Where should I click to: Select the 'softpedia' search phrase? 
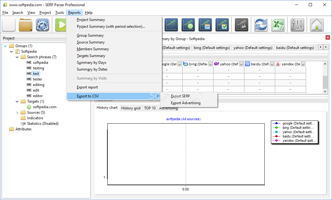[x=40, y=63]
